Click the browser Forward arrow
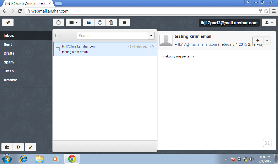This screenshot has height=164, width=278. pos(12,11)
